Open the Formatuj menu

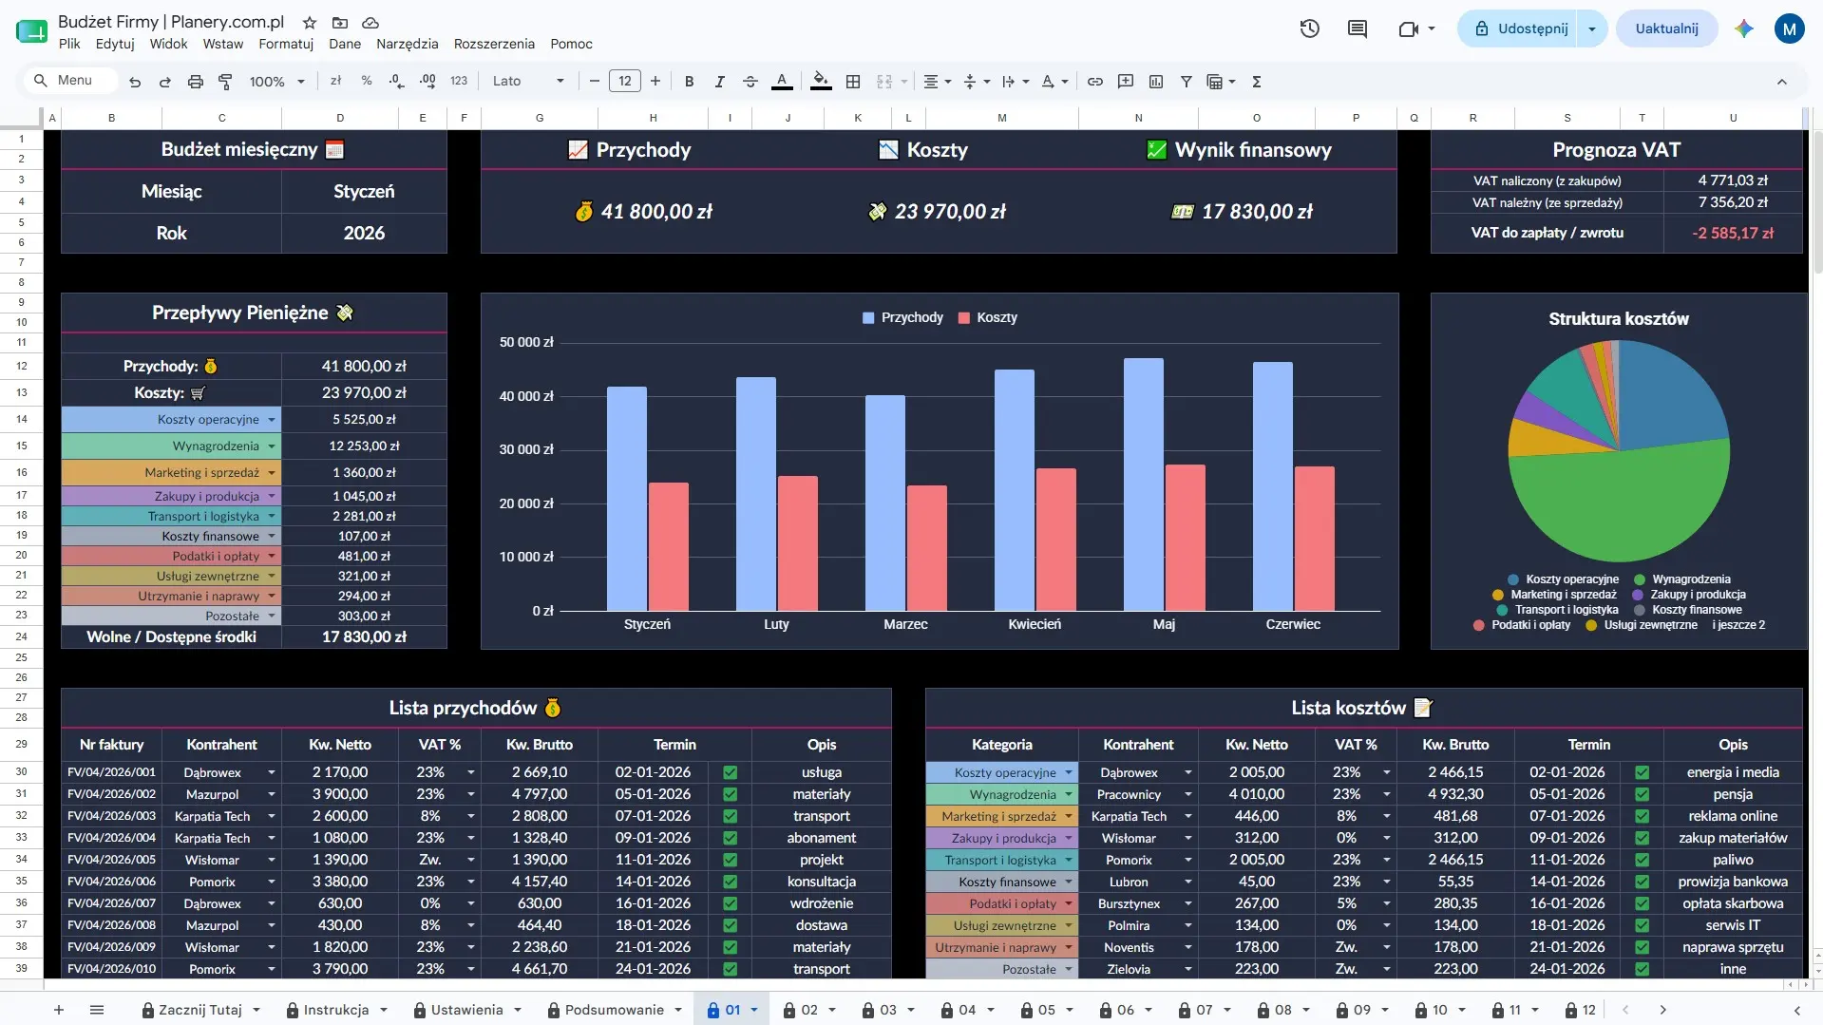coord(286,44)
